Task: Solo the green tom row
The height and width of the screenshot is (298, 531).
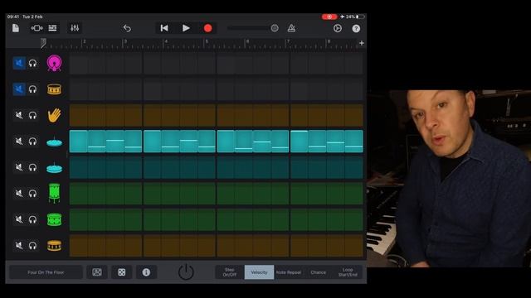Action: coord(32,219)
